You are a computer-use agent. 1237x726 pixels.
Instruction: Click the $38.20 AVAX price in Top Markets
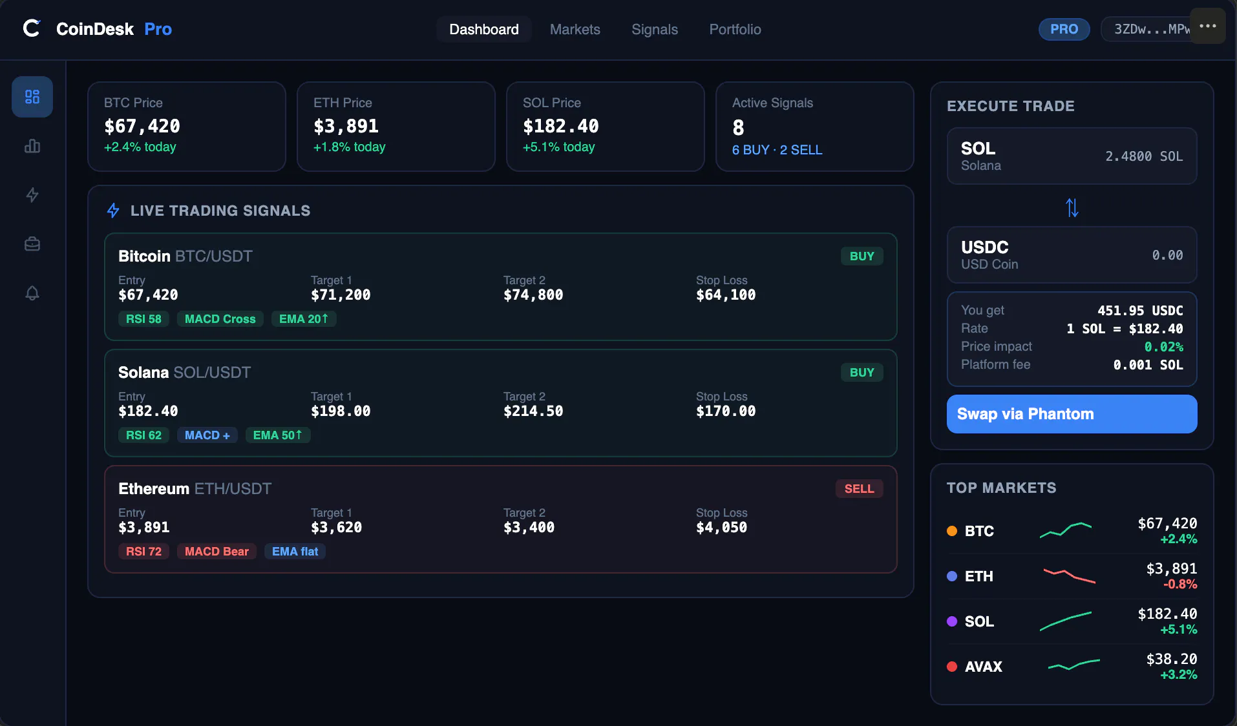pos(1172,659)
